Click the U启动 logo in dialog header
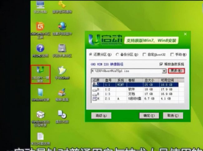203x151 pixels. click(105, 40)
